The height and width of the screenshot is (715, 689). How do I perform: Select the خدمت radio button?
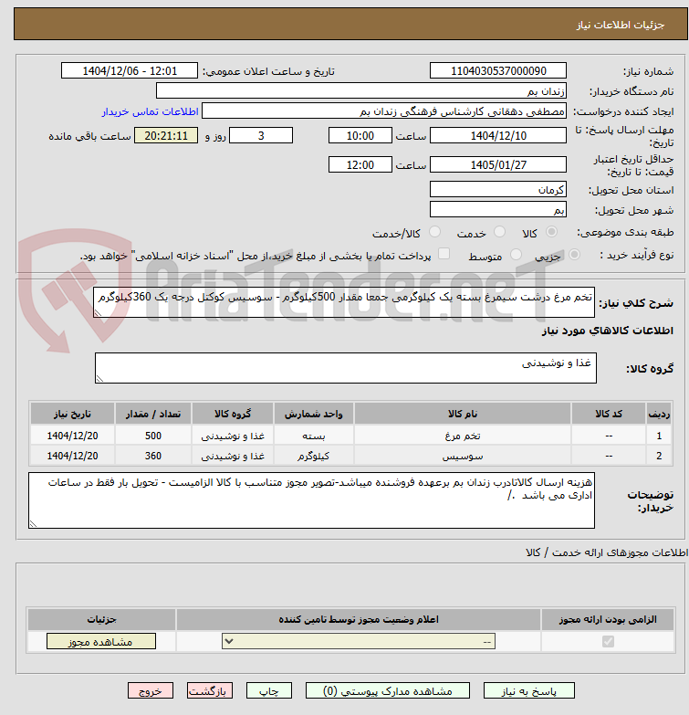pos(500,232)
